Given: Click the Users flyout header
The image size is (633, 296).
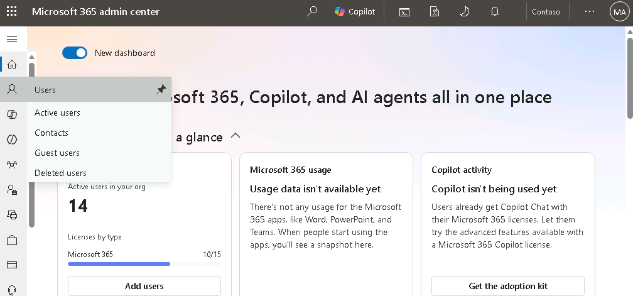Looking at the screenshot, I should tap(85, 90).
